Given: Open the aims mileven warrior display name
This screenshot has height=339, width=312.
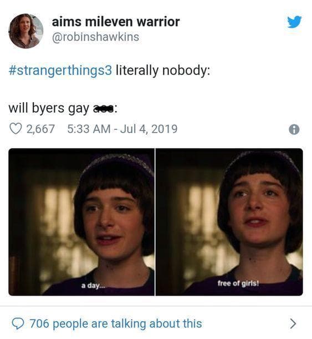Looking at the screenshot, I should (x=116, y=22).
